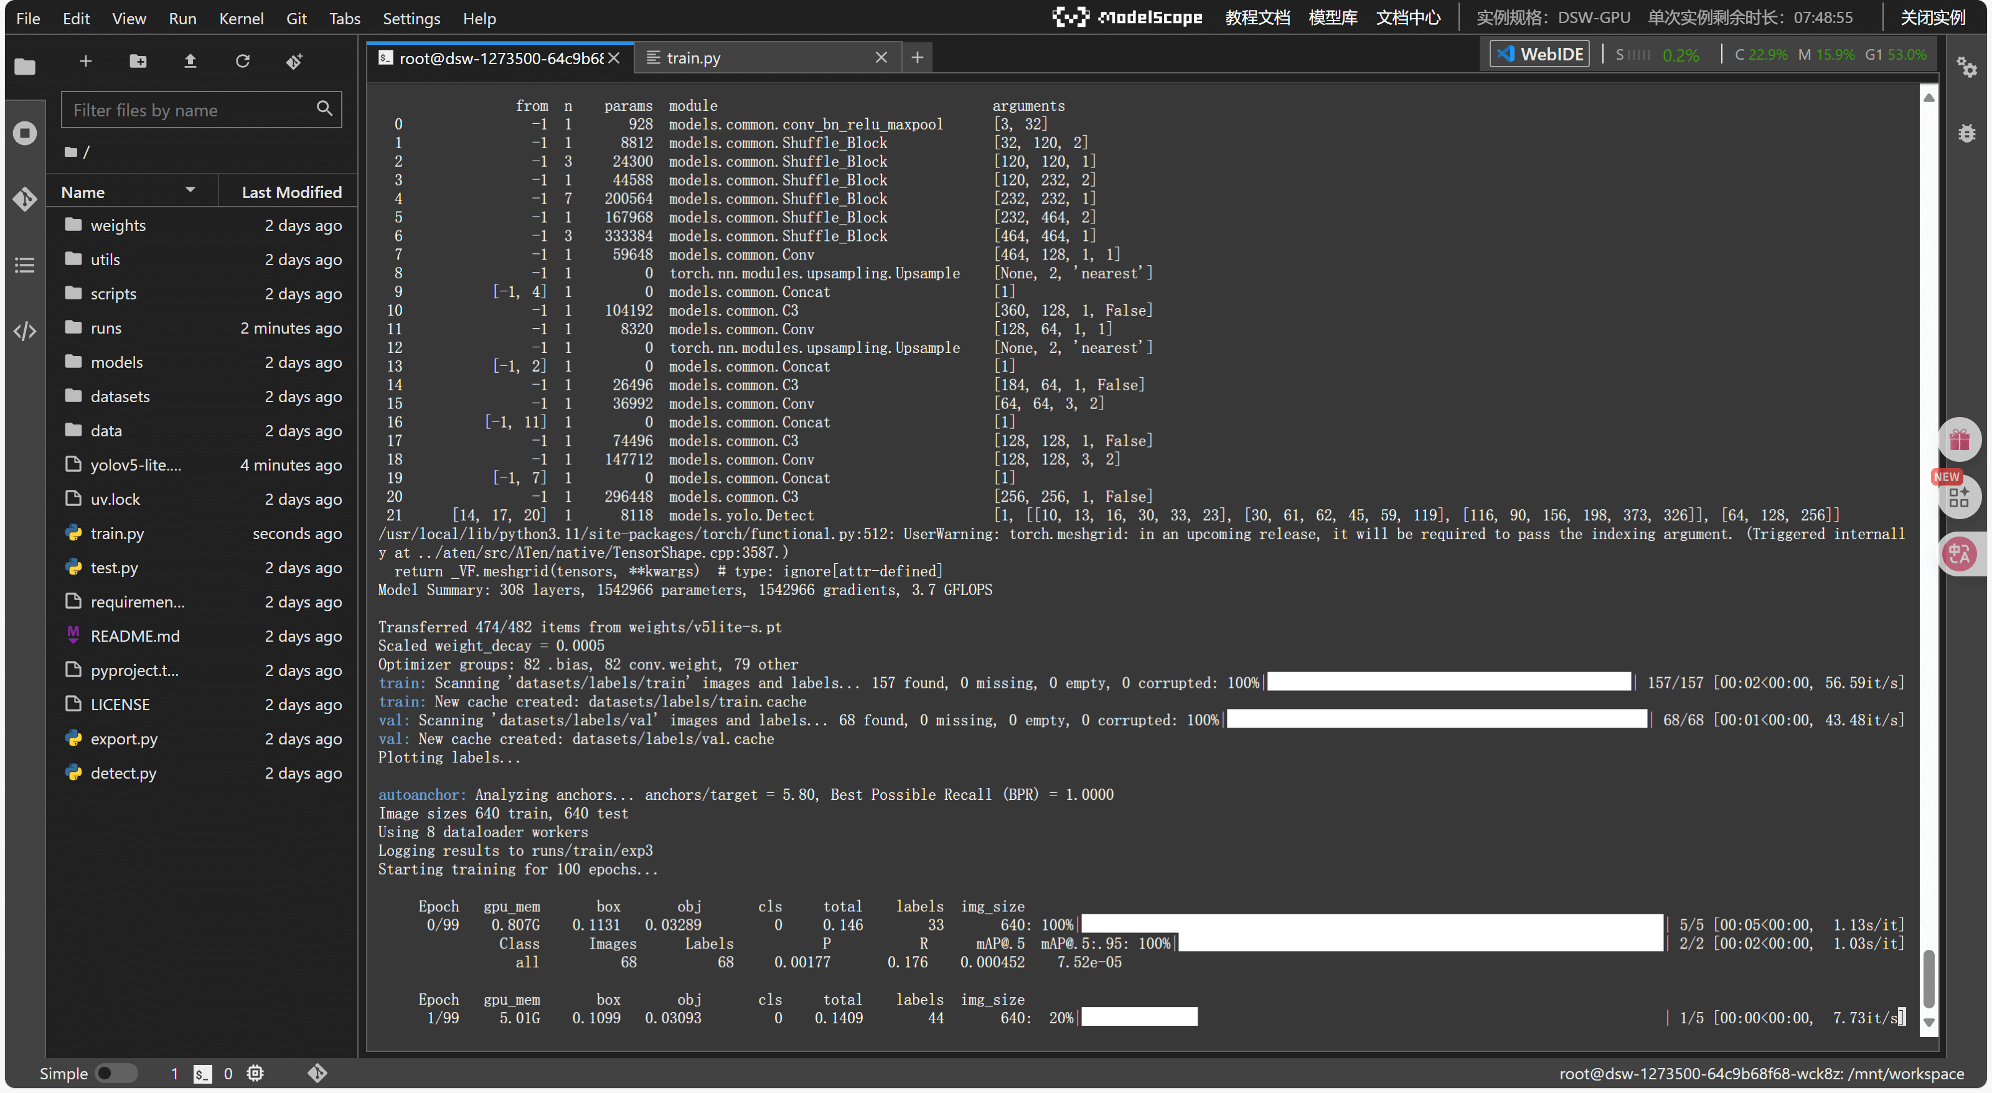This screenshot has width=1992, height=1093.
Task: Open the Running Terminals and Kernels sidebar
Action: click(25, 133)
